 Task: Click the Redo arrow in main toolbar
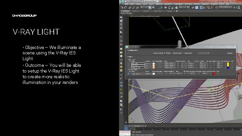pyautogui.click(x=125, y=7)
